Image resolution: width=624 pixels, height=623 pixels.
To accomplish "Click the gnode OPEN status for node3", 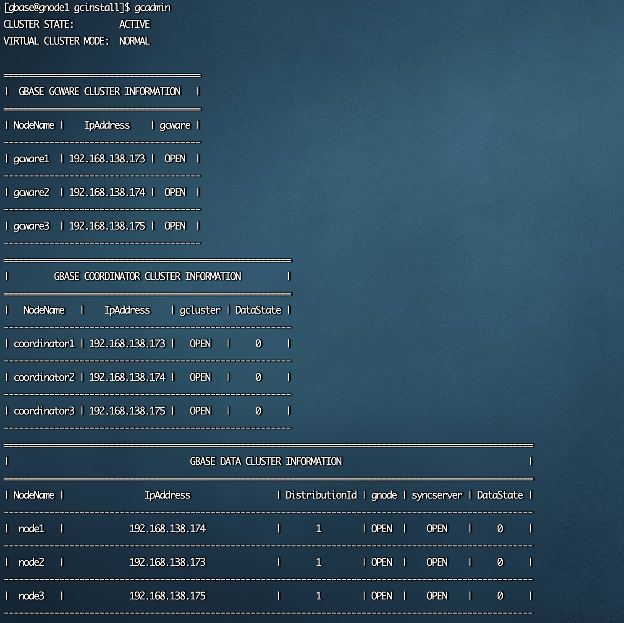I will (382, 596).
